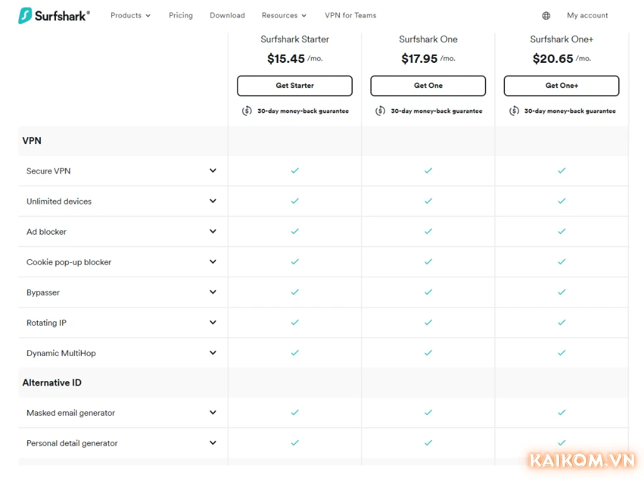Click money-back guarantee icon under Surfshark One
Image resolution: width=644 pixels, height=483 pixels.
(380, 111)
